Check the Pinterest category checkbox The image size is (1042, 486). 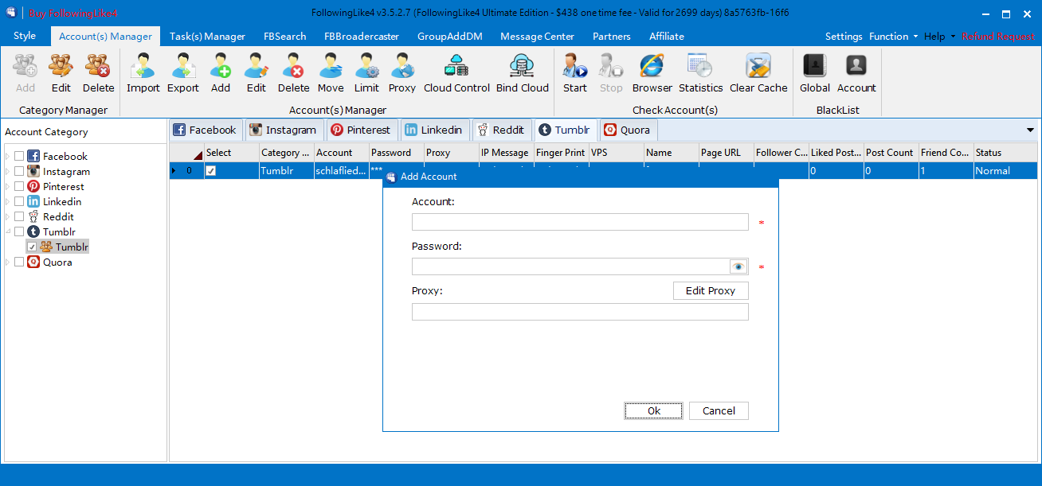tap(19, 187)
